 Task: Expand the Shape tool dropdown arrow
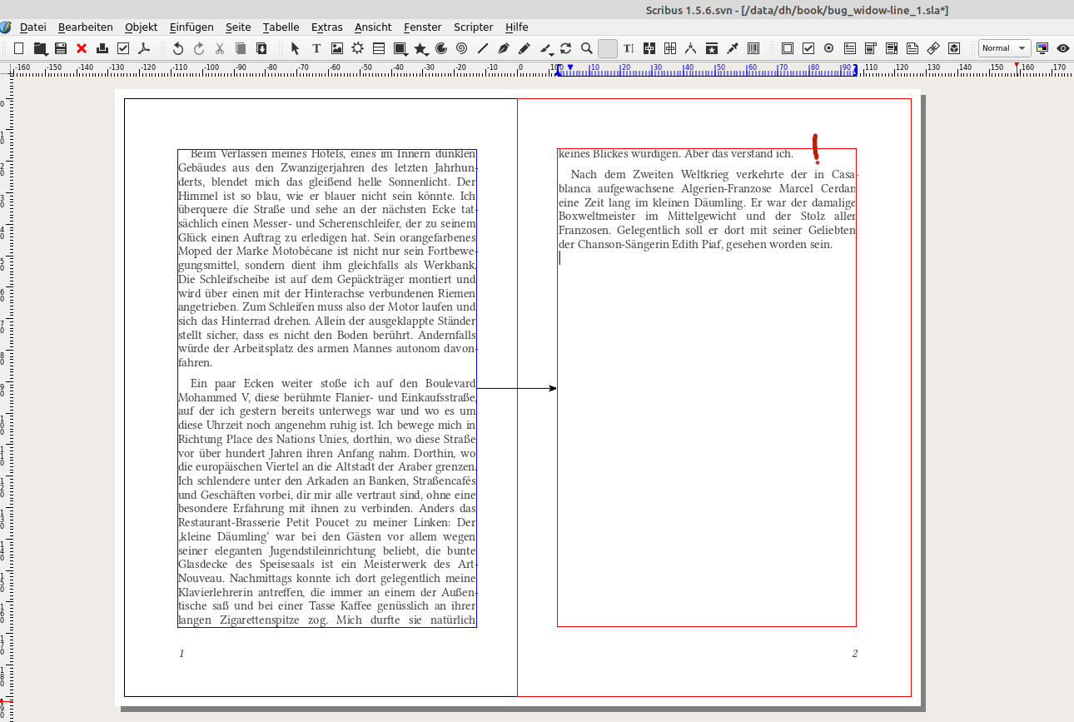407,53
